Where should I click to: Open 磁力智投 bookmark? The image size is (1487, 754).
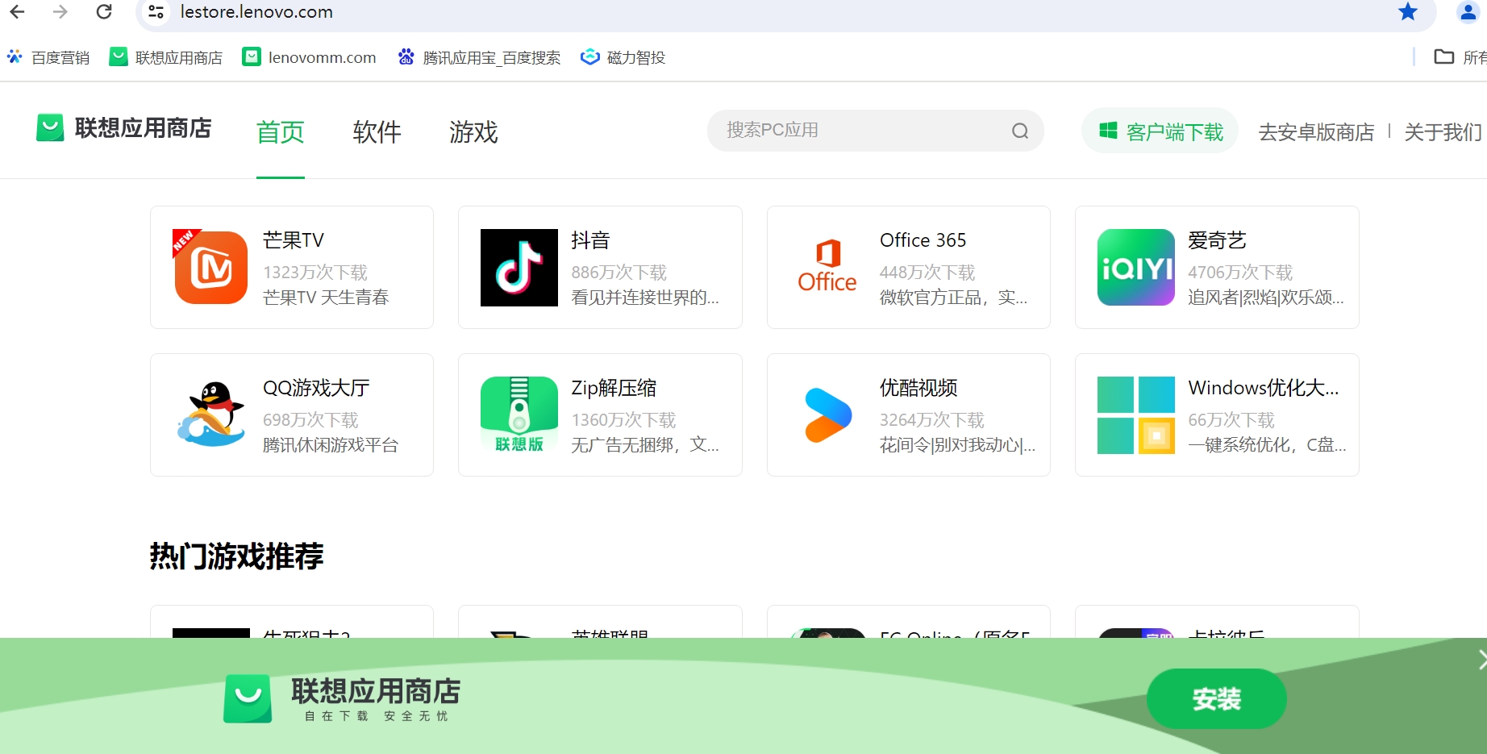pos(623,57)
